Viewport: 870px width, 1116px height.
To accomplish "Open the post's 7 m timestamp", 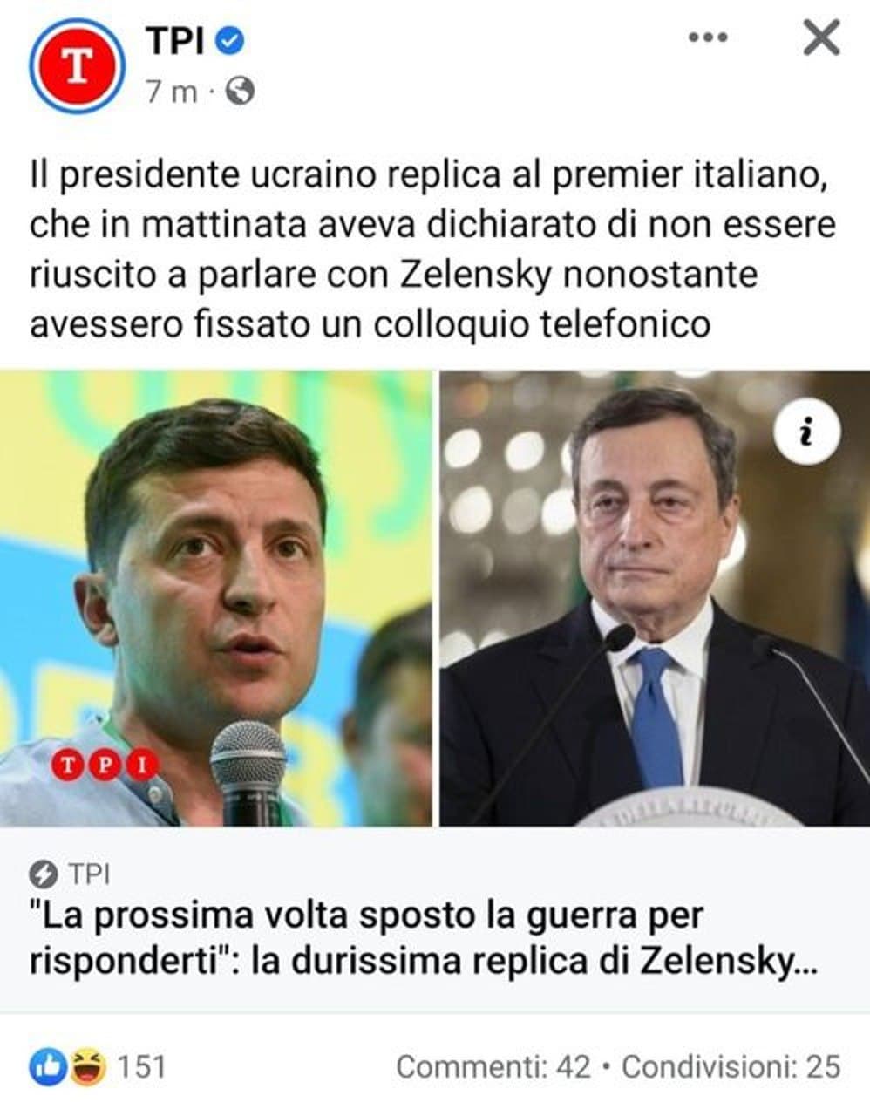I will coord(172,91).
